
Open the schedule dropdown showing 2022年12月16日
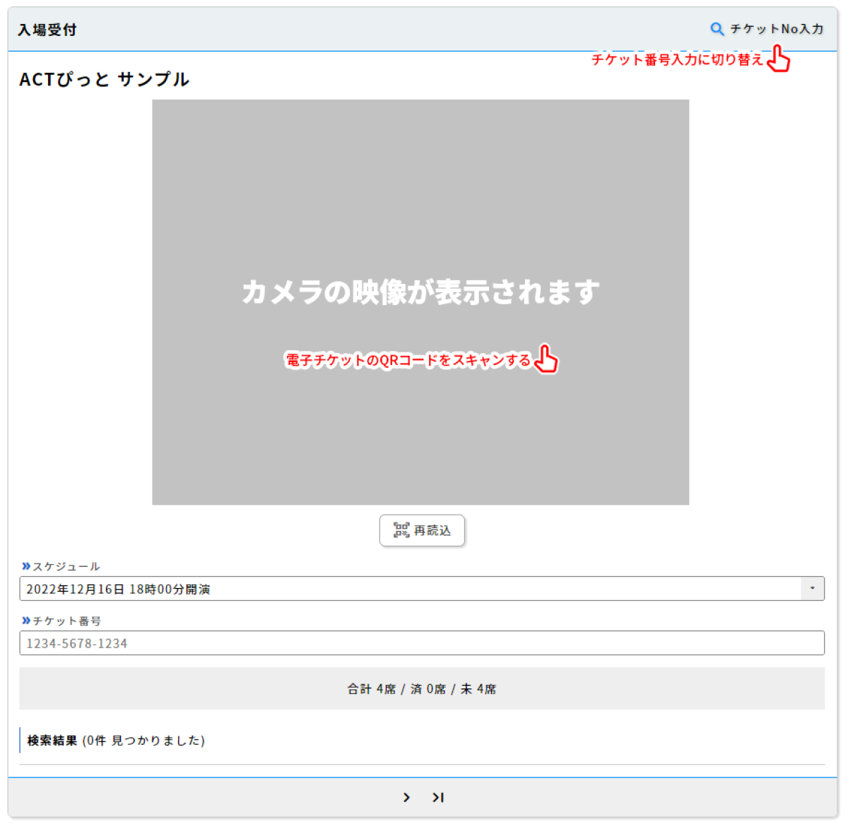point(410,589)
